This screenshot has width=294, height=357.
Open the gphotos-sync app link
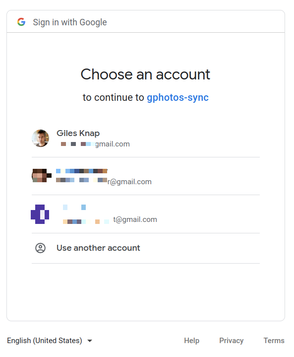coord(177,97)
